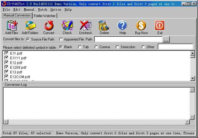Open the Help question mark icon
Image resolution: width=198 pixels, height=138 pixels.
pyautogui.click(x=122, y=26)
